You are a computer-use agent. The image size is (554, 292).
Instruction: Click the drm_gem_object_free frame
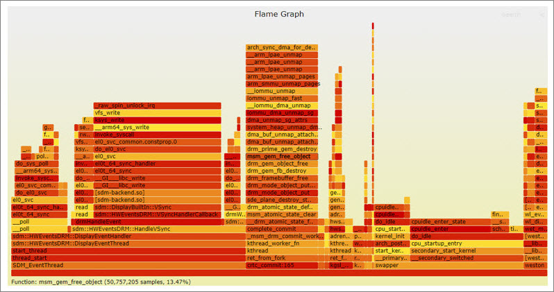tap(282, 164)
